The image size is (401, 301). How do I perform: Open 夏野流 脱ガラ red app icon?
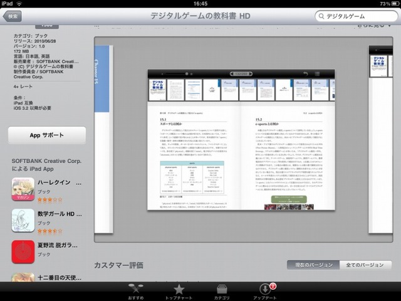point(23,252)
